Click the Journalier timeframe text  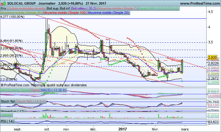click(47, 3)
